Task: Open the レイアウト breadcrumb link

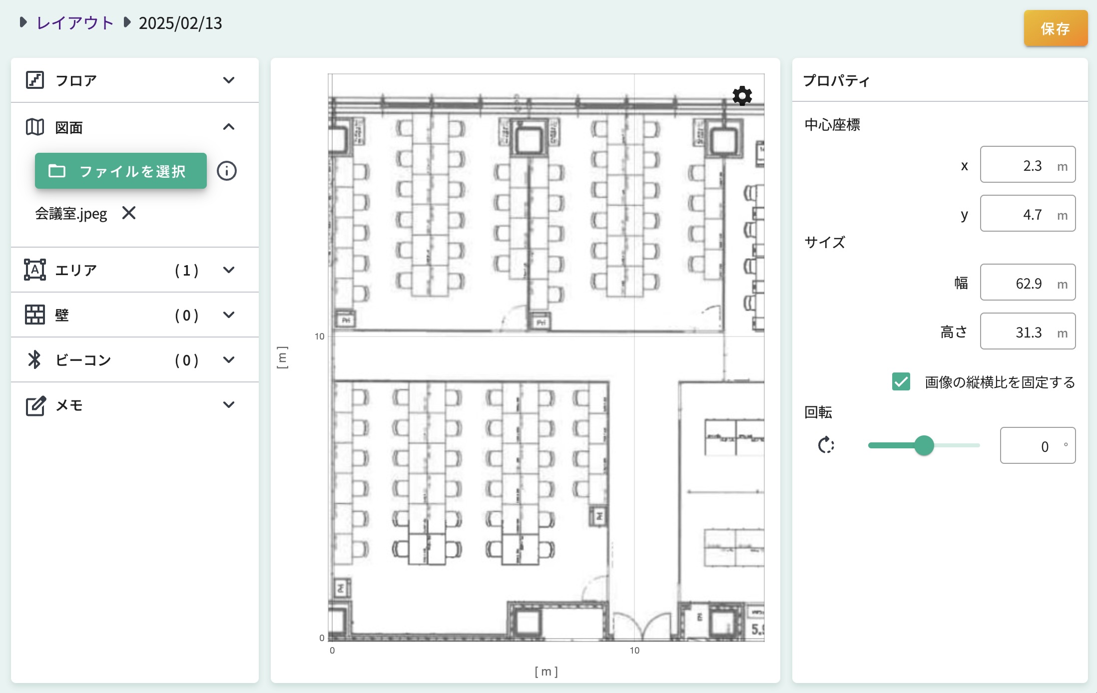Action: click(74, 22)
